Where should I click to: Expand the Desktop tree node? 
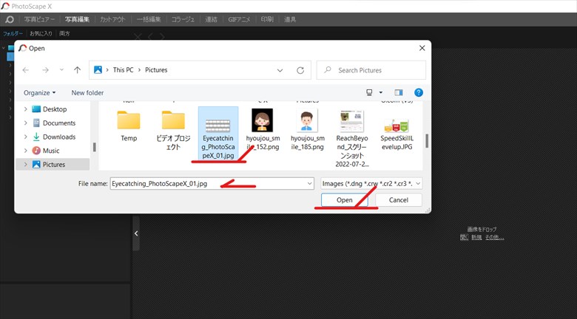[x=25, y=109]
